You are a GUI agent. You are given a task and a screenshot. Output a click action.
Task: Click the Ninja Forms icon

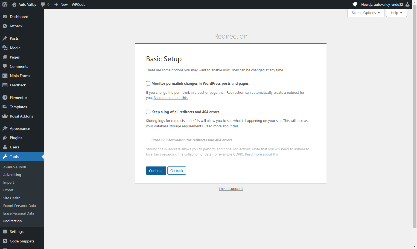click(5, 76)
